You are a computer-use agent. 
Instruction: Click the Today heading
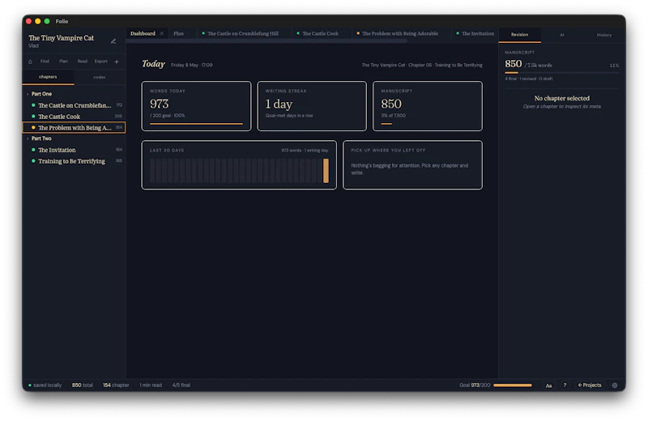pos(153,64)
